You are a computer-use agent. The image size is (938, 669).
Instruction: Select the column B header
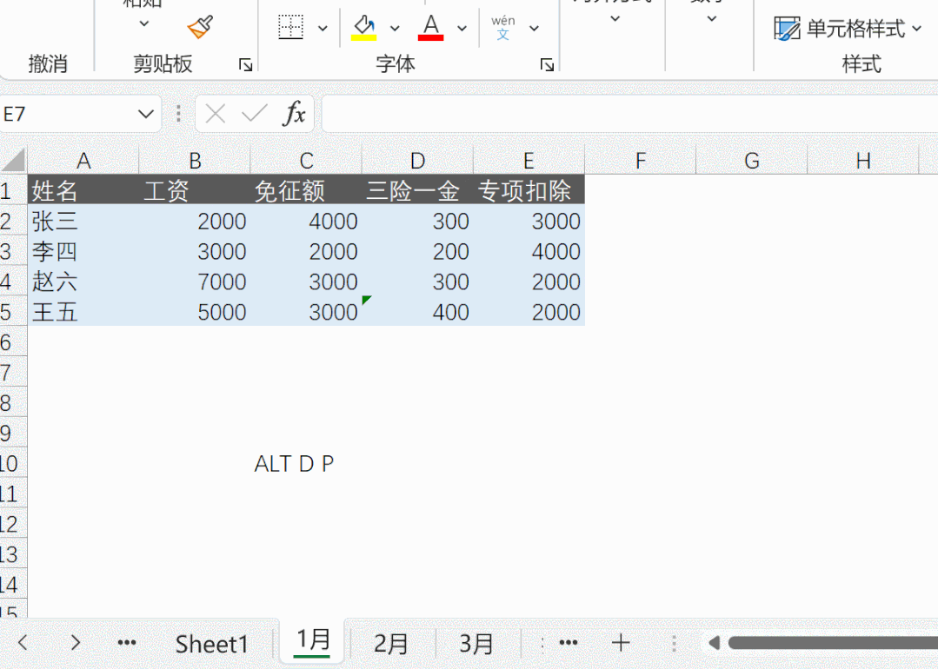[x=195, y=160]
